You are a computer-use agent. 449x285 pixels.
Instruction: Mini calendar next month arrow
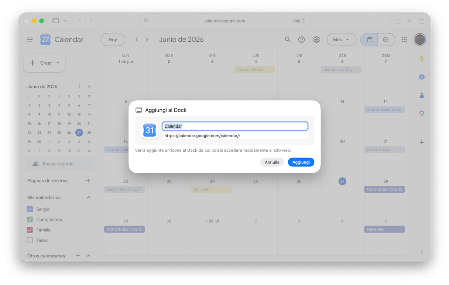[89, 86]
